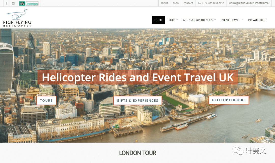Click the hello@highflyinghelicopter.com email link
Screen dimensions: 275x163
coord(249,3)
